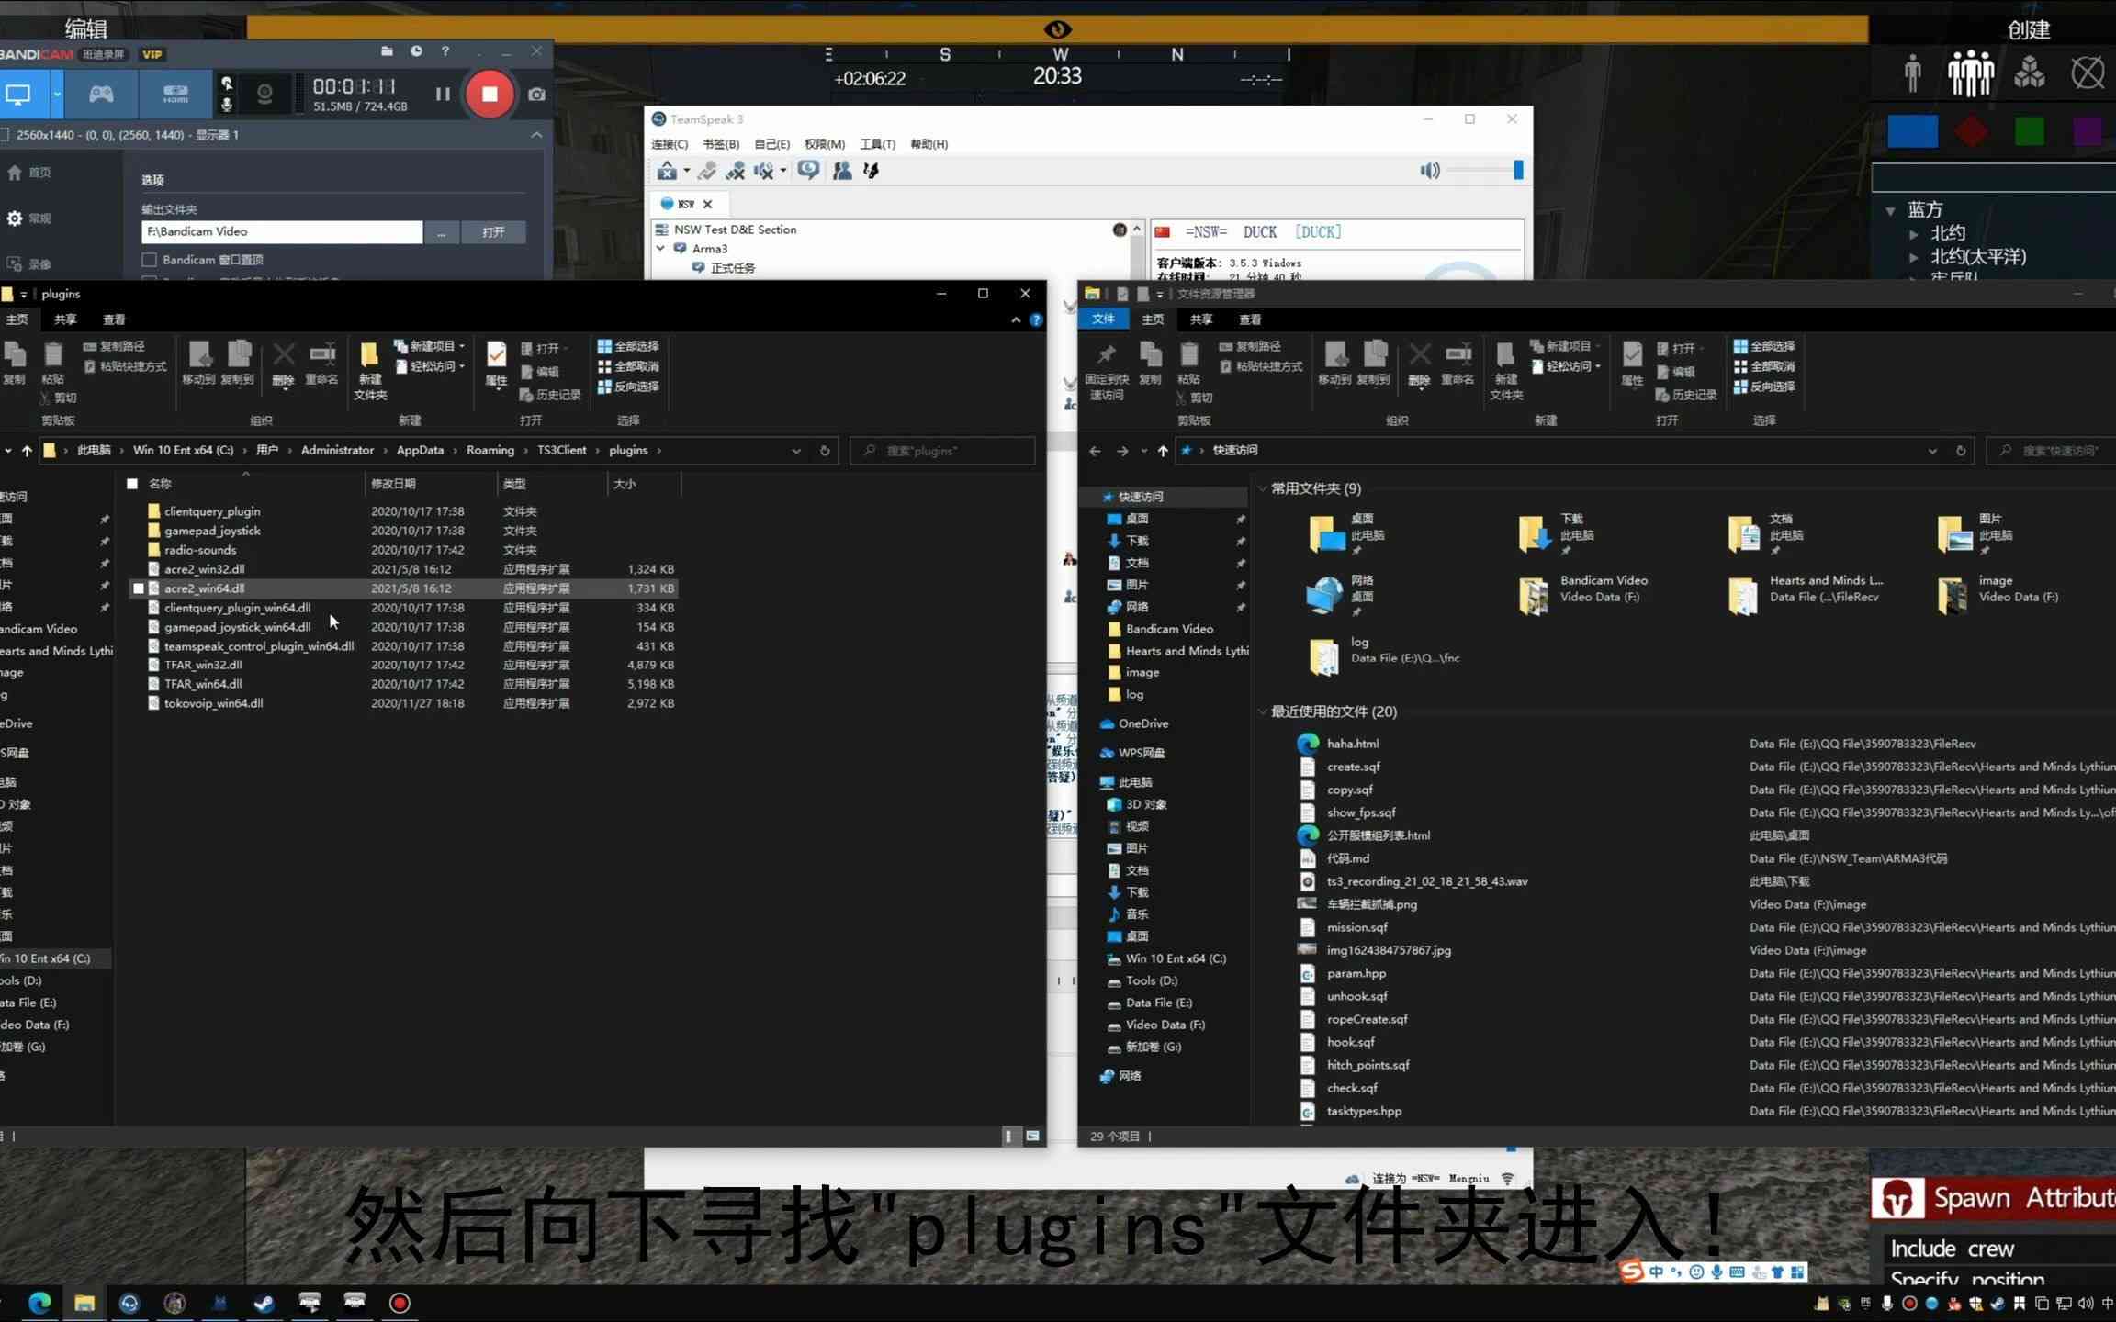Select the blue faction color swatch
2116x1322 pixels.
tap(1913, 131)
